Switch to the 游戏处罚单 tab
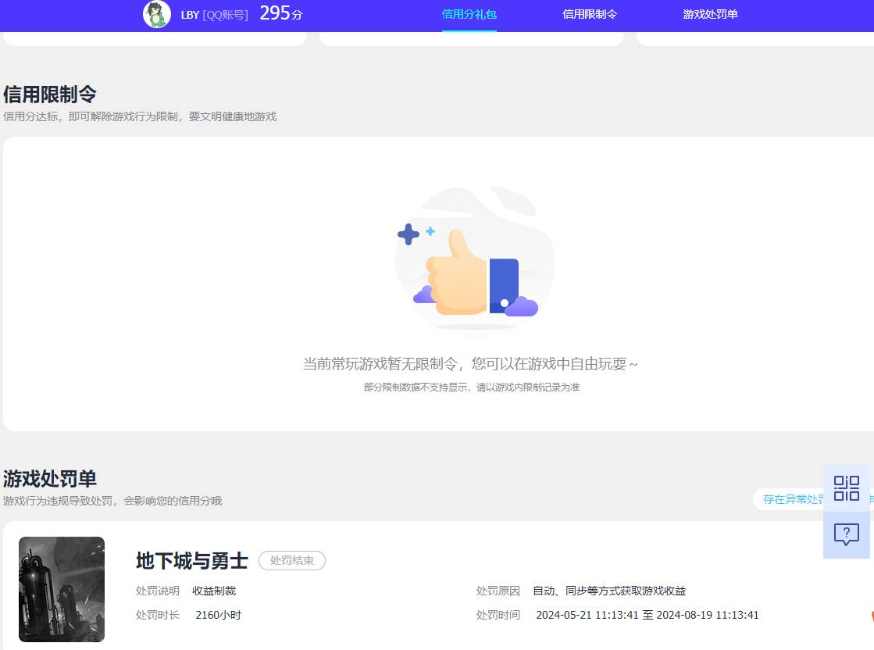 coord(709,14)
